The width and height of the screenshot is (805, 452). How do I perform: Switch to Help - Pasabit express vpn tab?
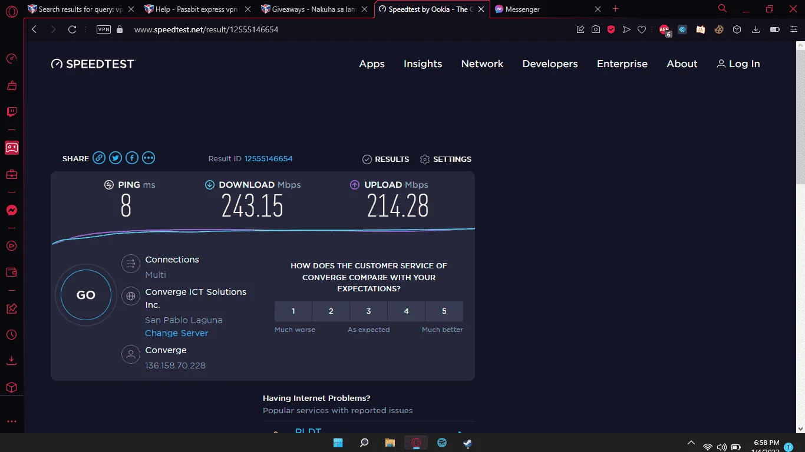[197, 9]
